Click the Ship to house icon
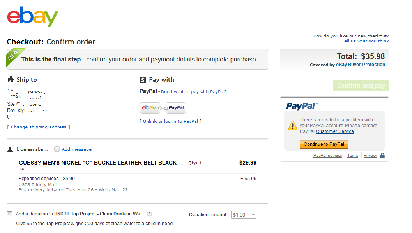Image resolution: width=412 pixels, height=233 pixels. pos(11,80)
